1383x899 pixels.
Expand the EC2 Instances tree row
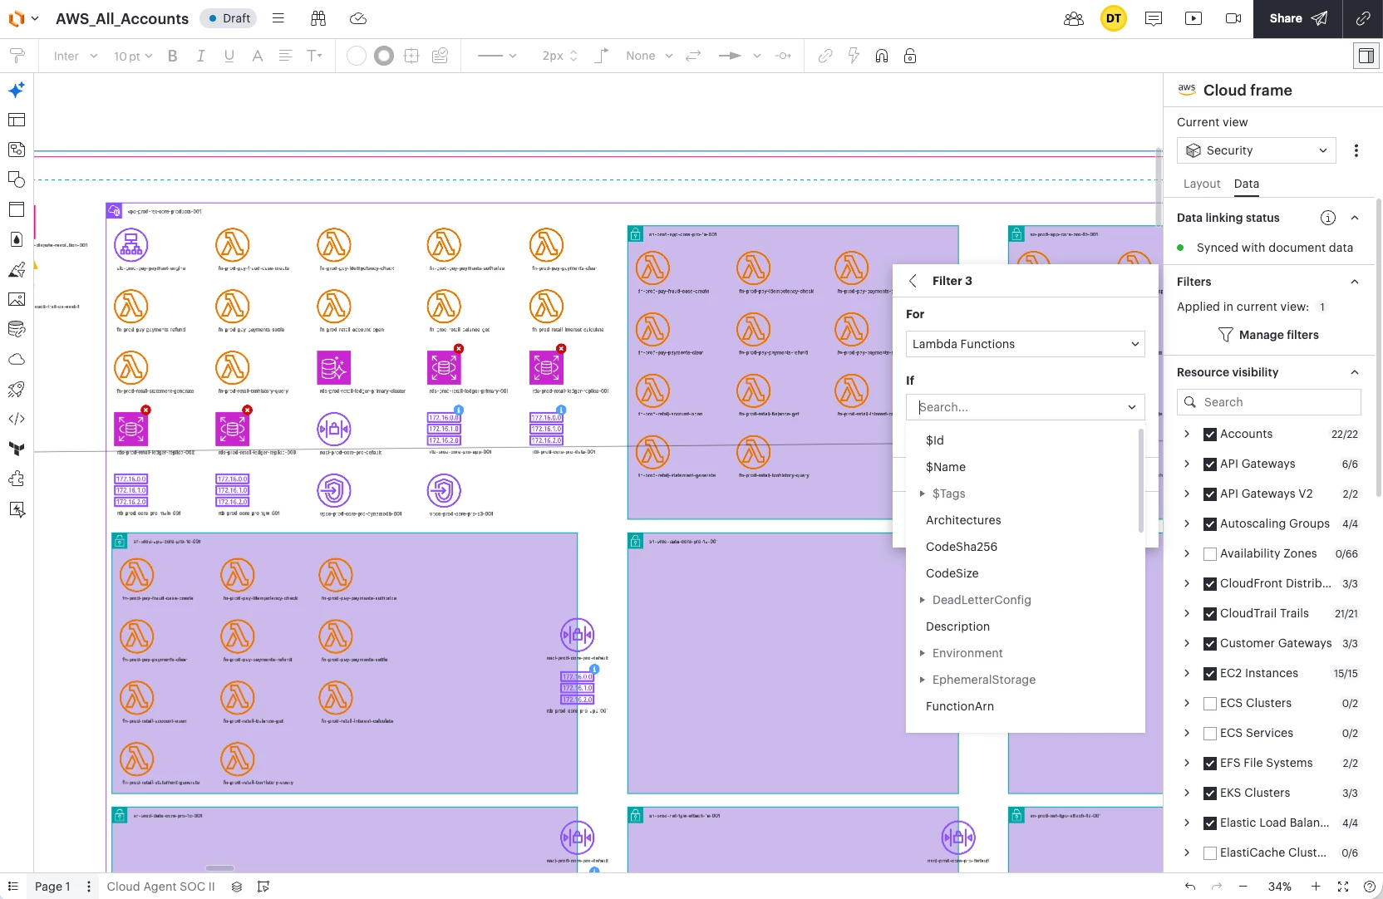click(x=1187, y=673)
